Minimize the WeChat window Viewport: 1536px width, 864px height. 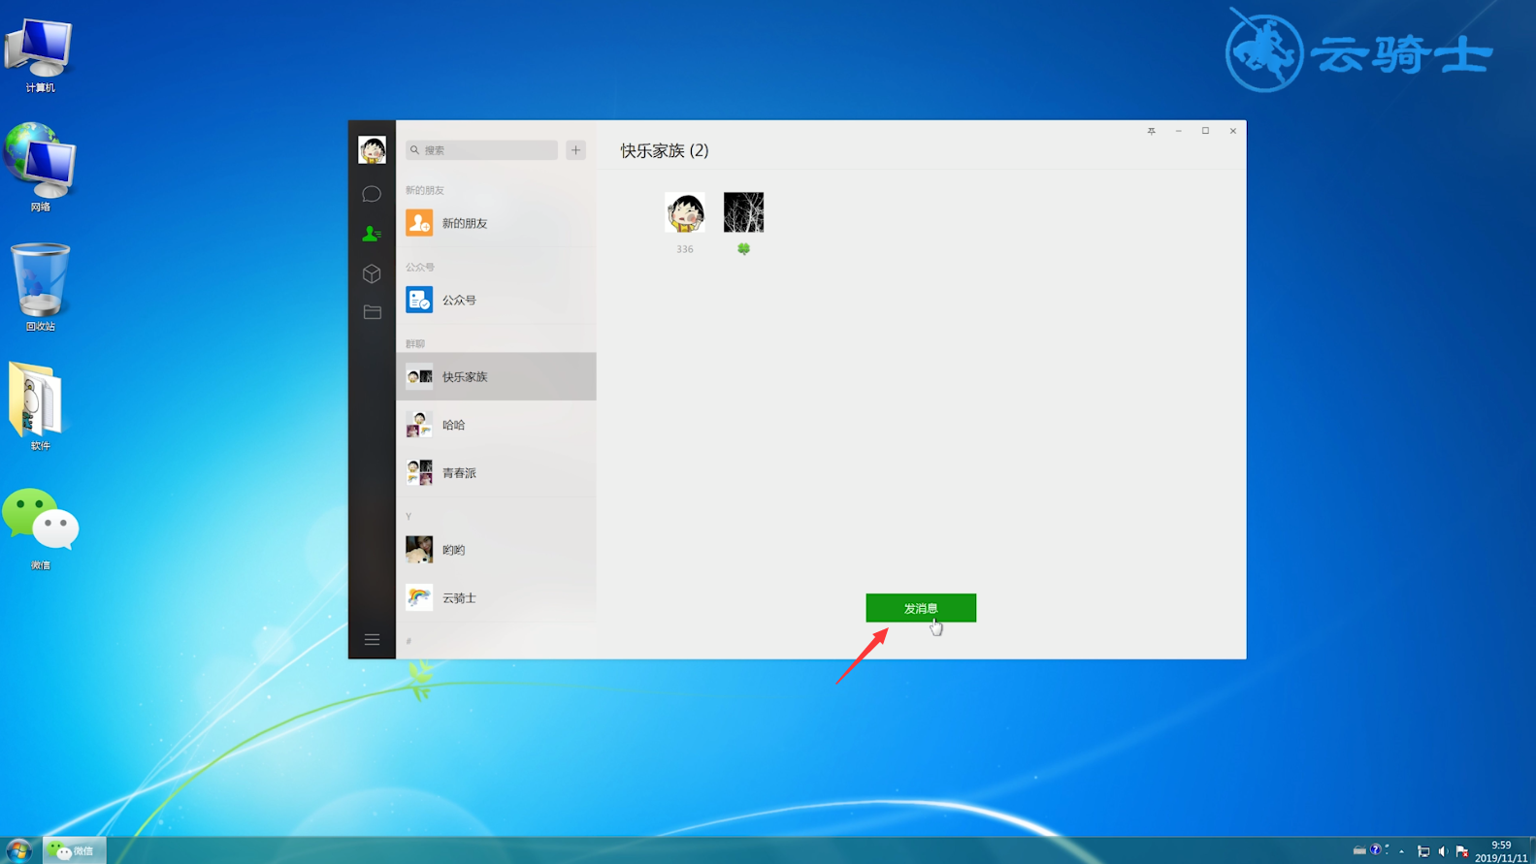(x=1179, y=131)
